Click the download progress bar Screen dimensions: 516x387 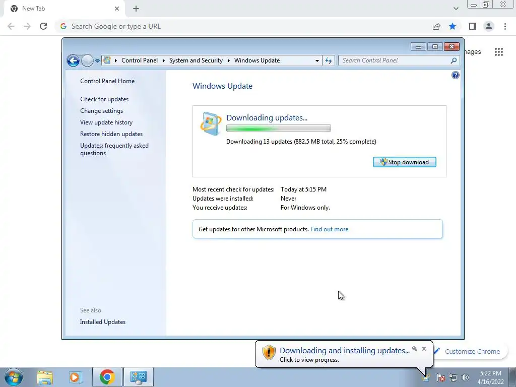tap(278, 128)
